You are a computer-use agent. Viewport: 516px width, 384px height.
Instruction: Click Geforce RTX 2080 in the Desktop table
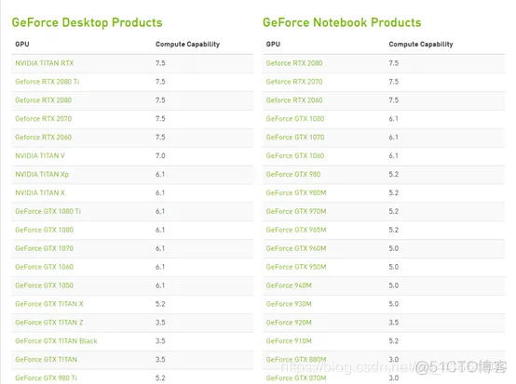[x=43, y=100]
